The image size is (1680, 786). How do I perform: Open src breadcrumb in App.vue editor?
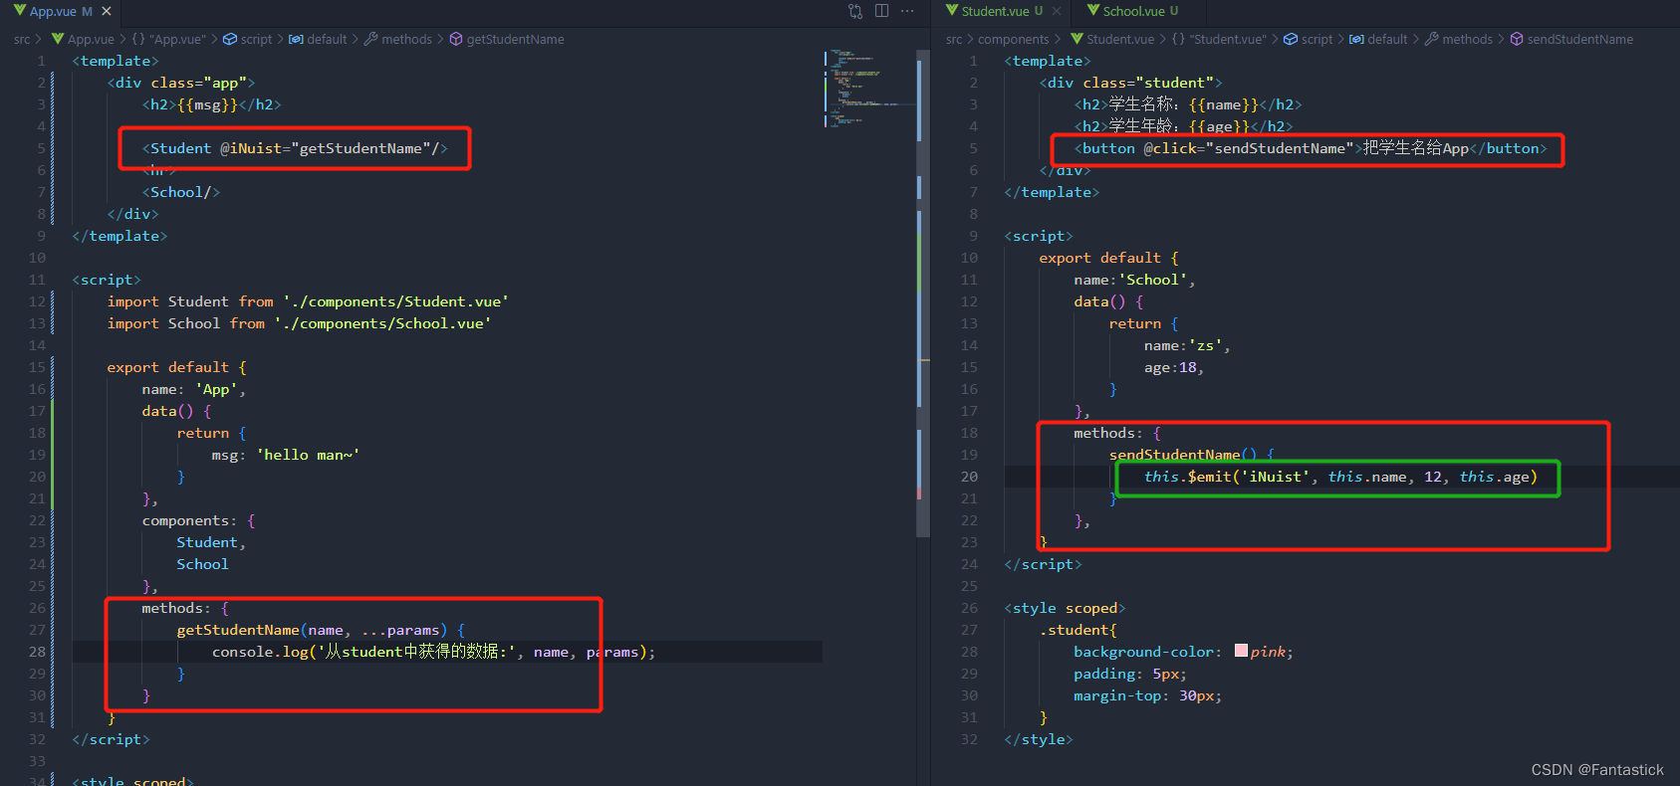(x=22, y=39)
